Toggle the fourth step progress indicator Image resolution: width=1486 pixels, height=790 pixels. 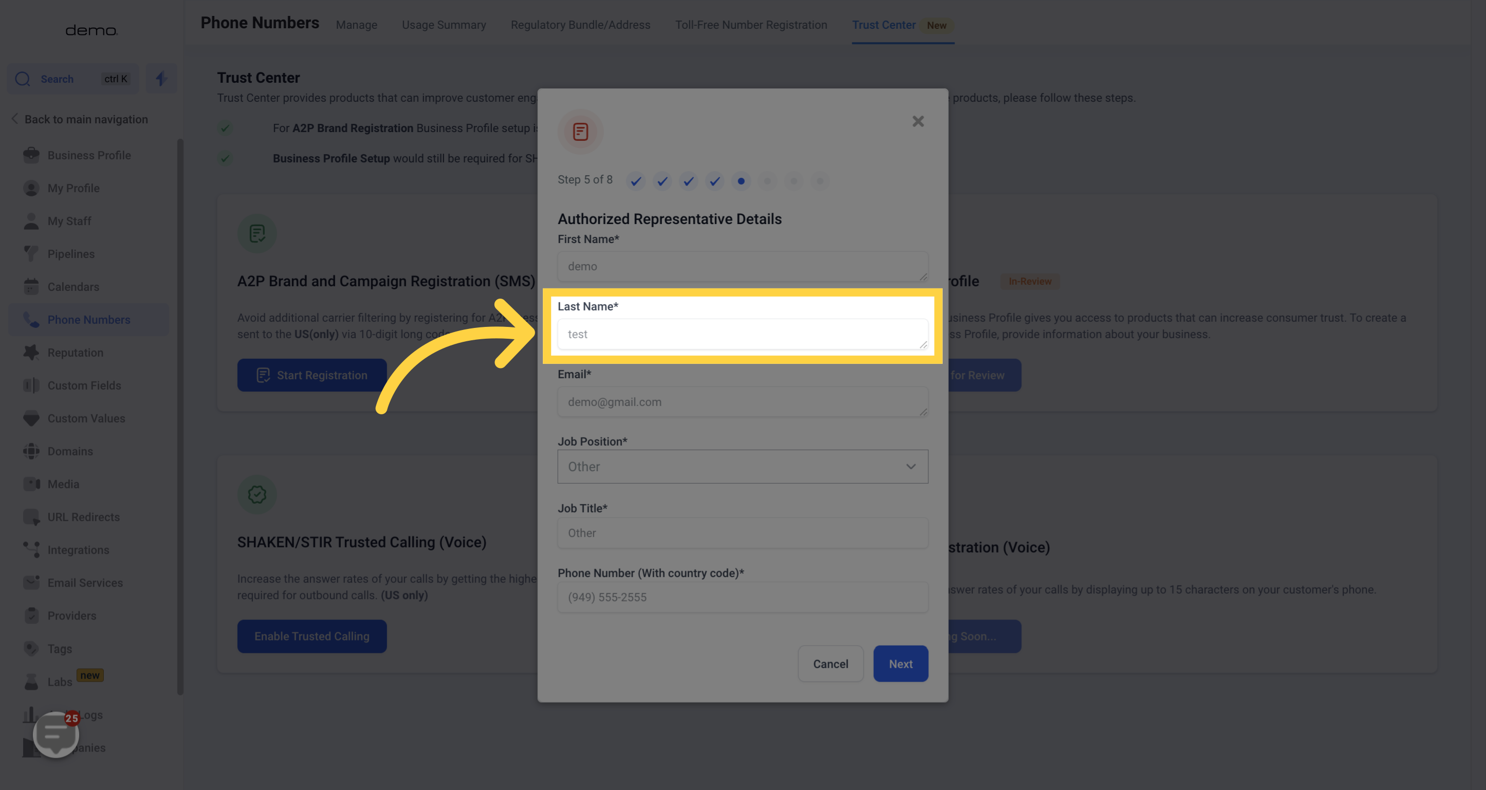pos(714,181)
